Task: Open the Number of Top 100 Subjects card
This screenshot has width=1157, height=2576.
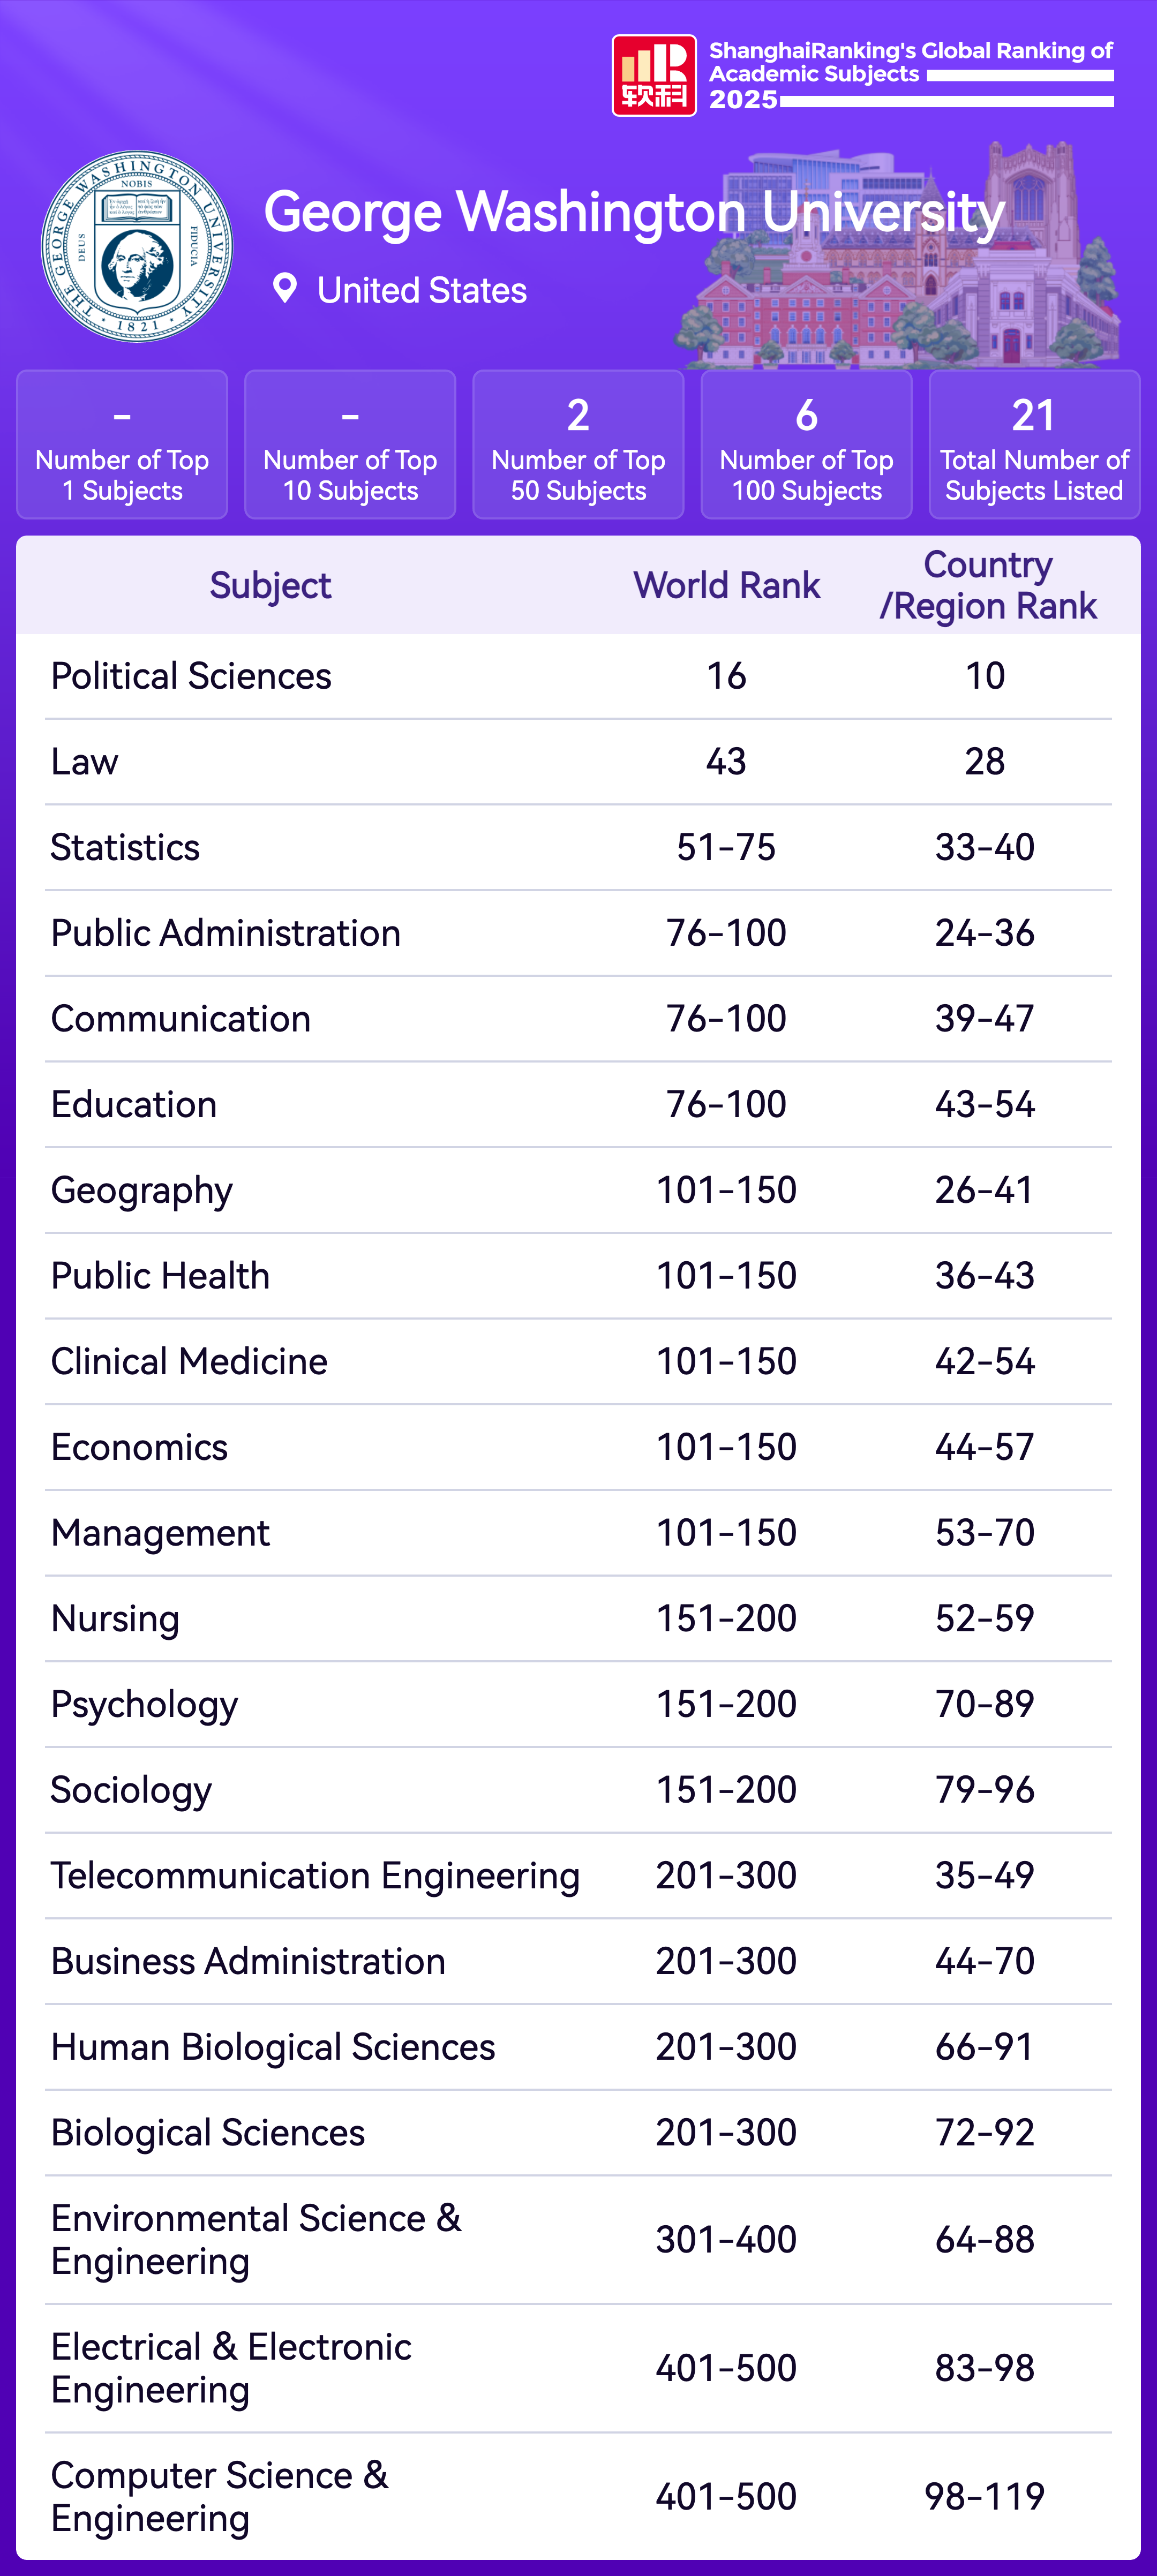Action: click(806, 445)
